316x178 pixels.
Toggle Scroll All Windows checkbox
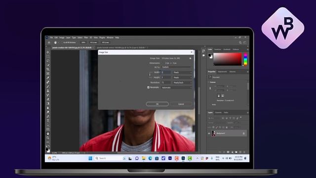pyautogui.click(x=62, y=43)
